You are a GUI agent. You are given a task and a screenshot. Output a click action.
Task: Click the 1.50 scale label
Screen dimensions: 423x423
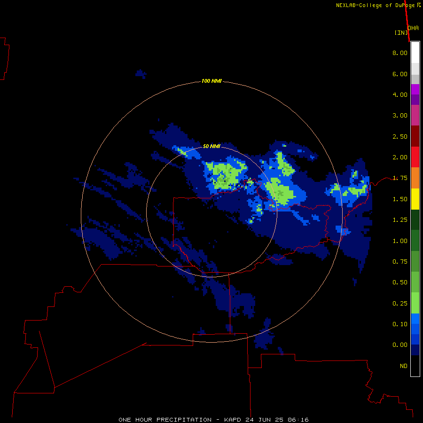400,199
